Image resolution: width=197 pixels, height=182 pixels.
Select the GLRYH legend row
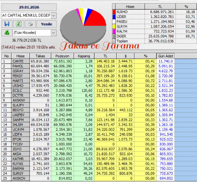(x=155, y=26)
